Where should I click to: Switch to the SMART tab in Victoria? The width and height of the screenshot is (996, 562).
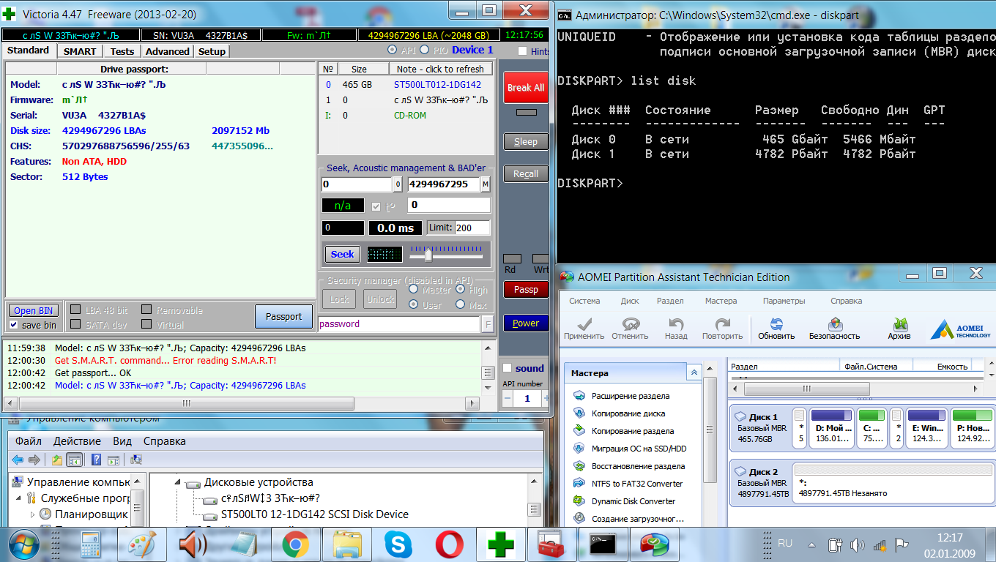[79, 51]
